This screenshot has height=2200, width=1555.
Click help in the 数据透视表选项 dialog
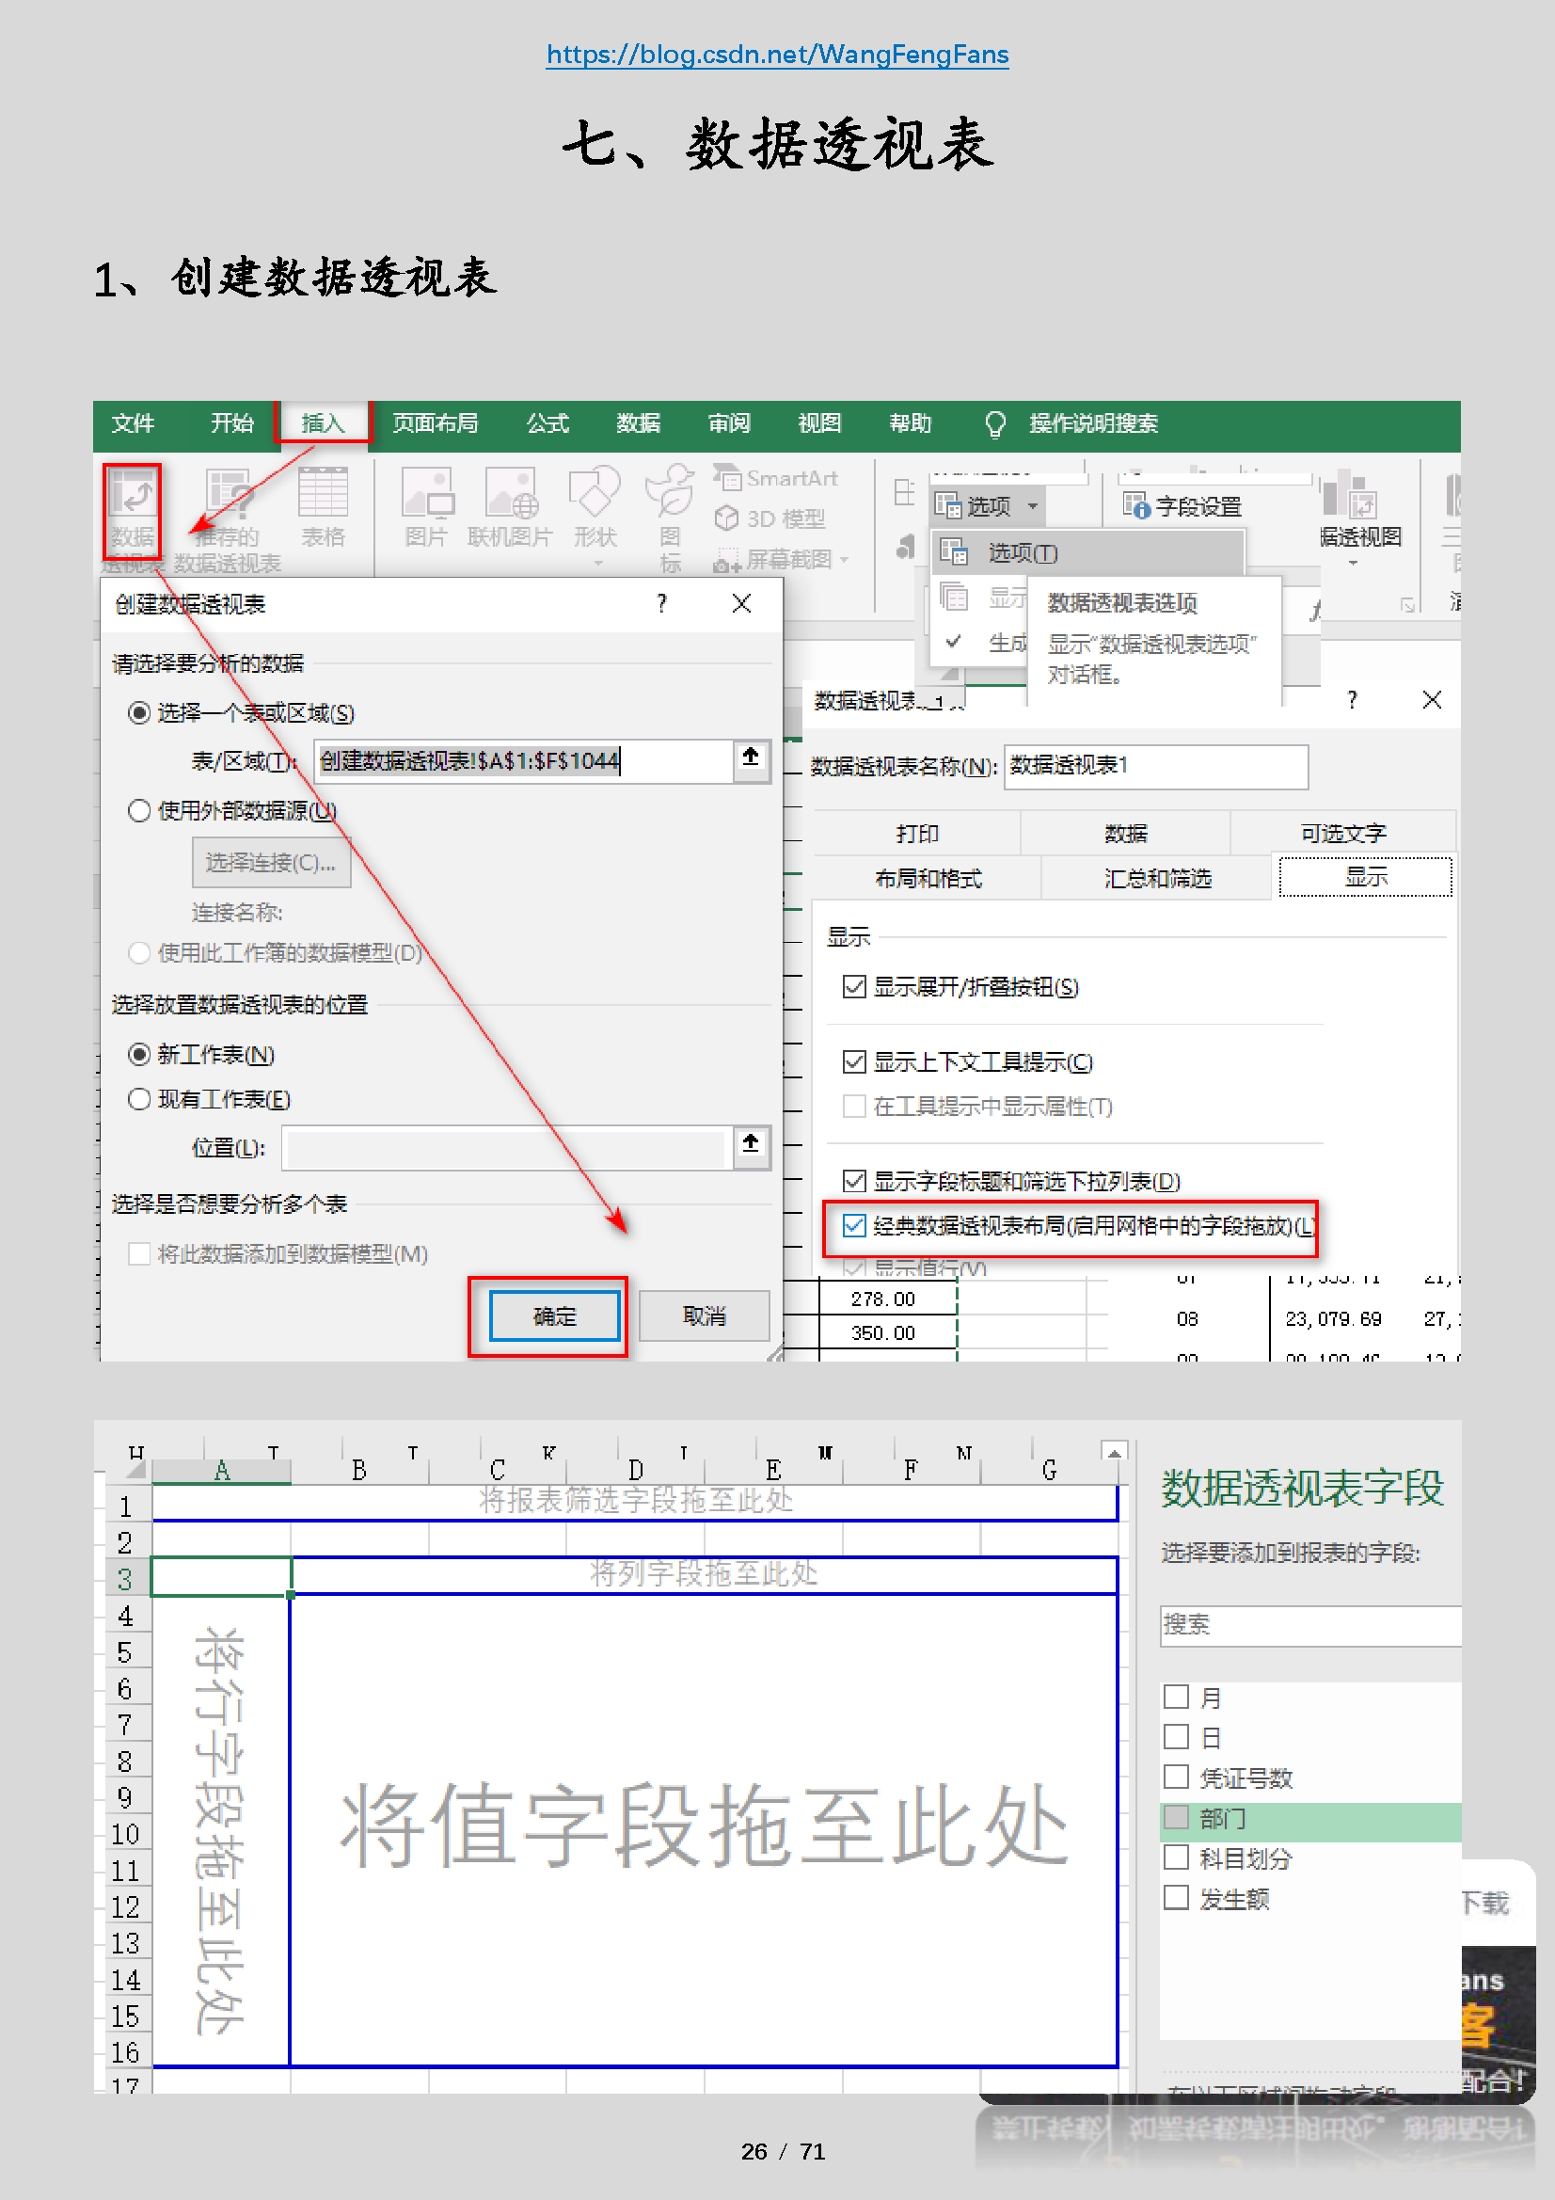pyautogui.click(x=1352, y=700)
